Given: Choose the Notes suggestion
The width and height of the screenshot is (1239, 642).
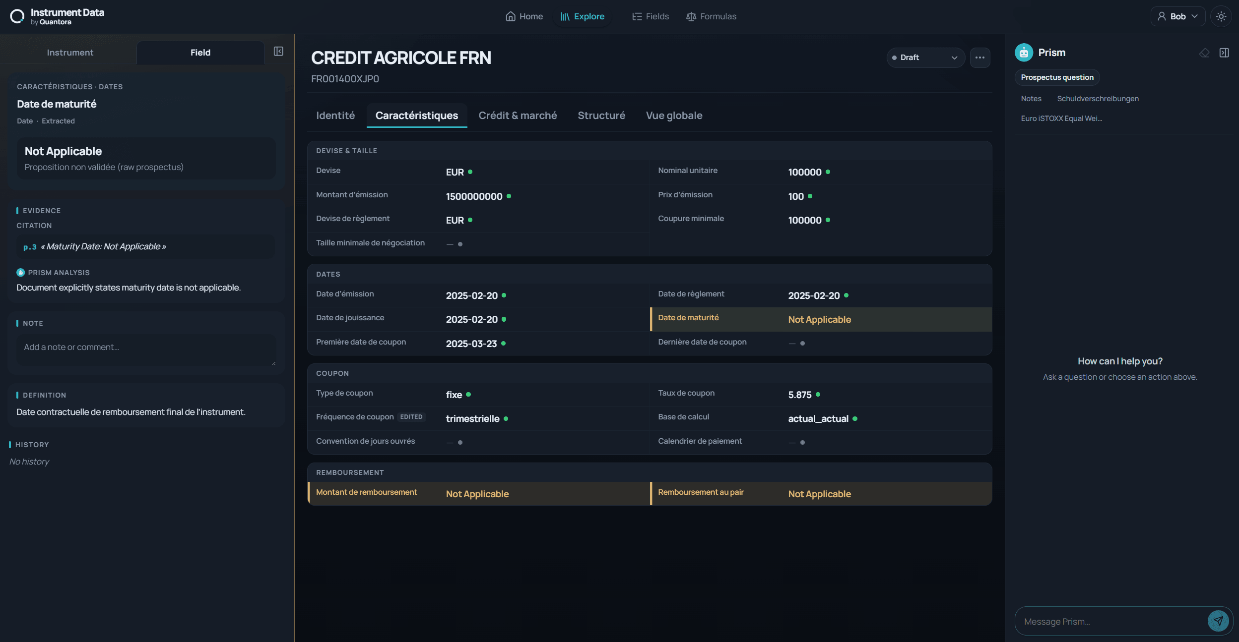Looking at the screenshot, I should pyautogui.click(x=1031, y=99).
